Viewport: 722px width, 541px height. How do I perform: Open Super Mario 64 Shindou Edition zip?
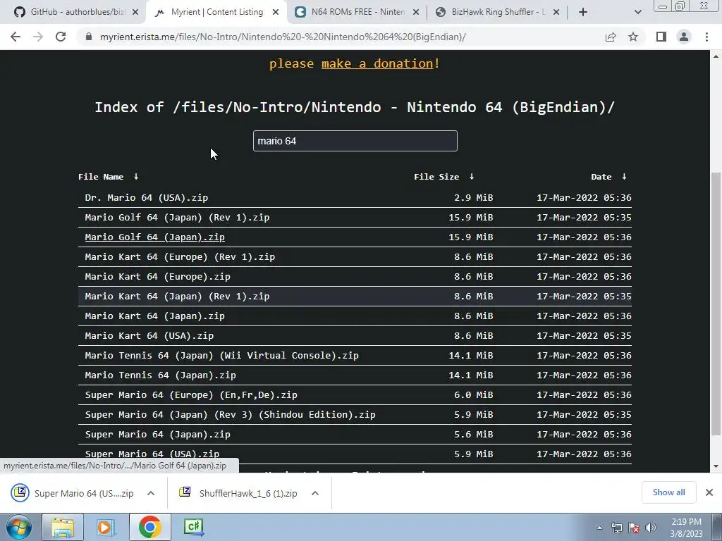click(231, 415)
